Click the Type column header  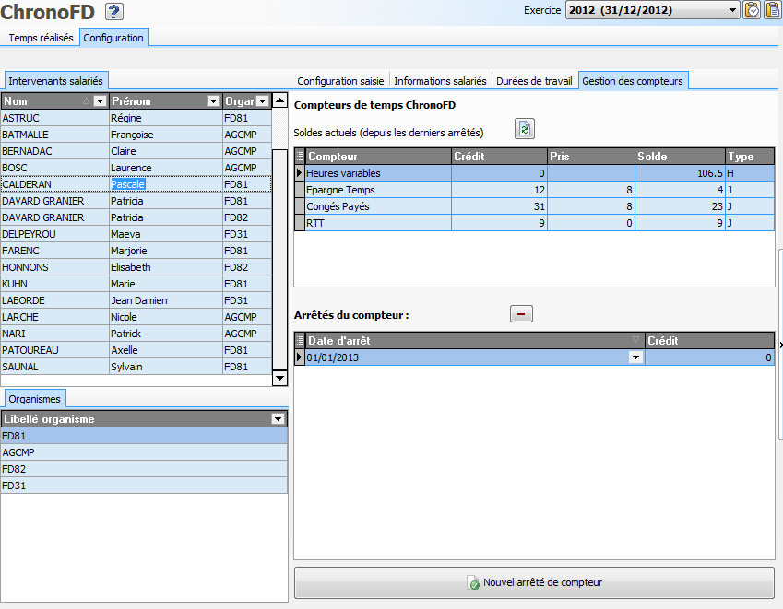(750, 156)
